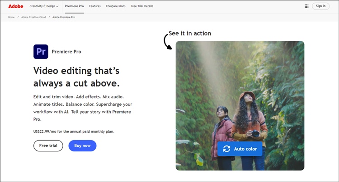This screenshot has width=339, height=182.
Task: Click the Adobe logo
Action: click(15, 6)
